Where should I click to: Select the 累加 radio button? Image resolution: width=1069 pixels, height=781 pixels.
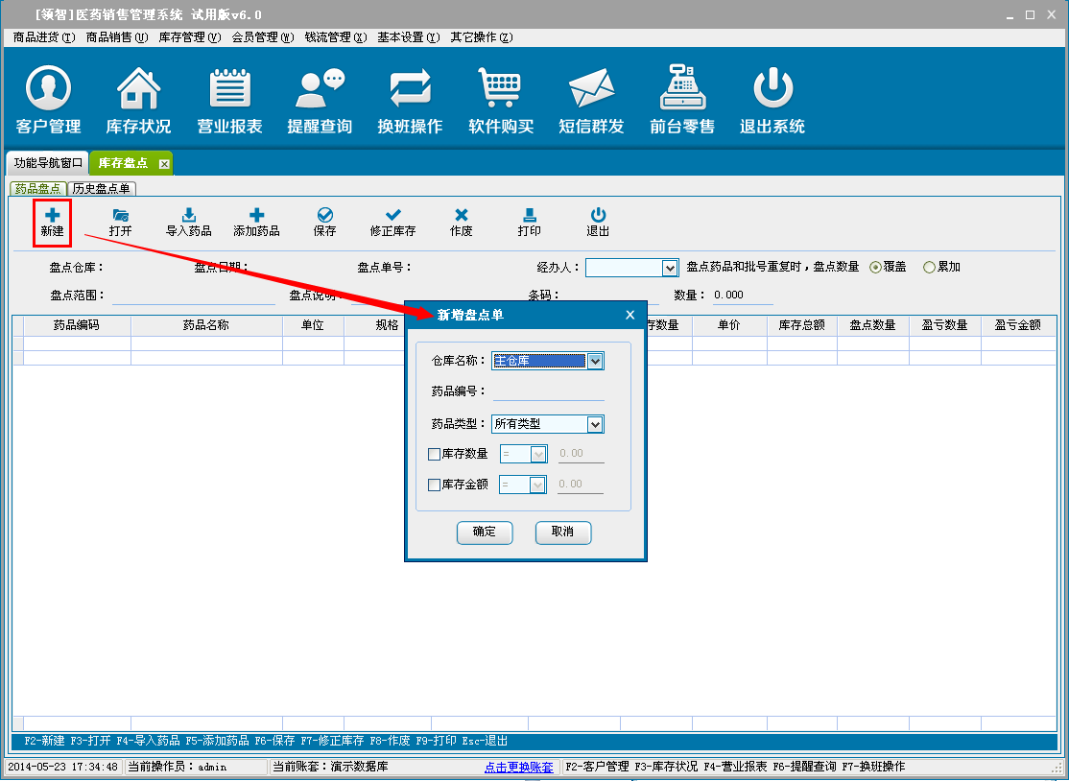[x=929, y=268]
